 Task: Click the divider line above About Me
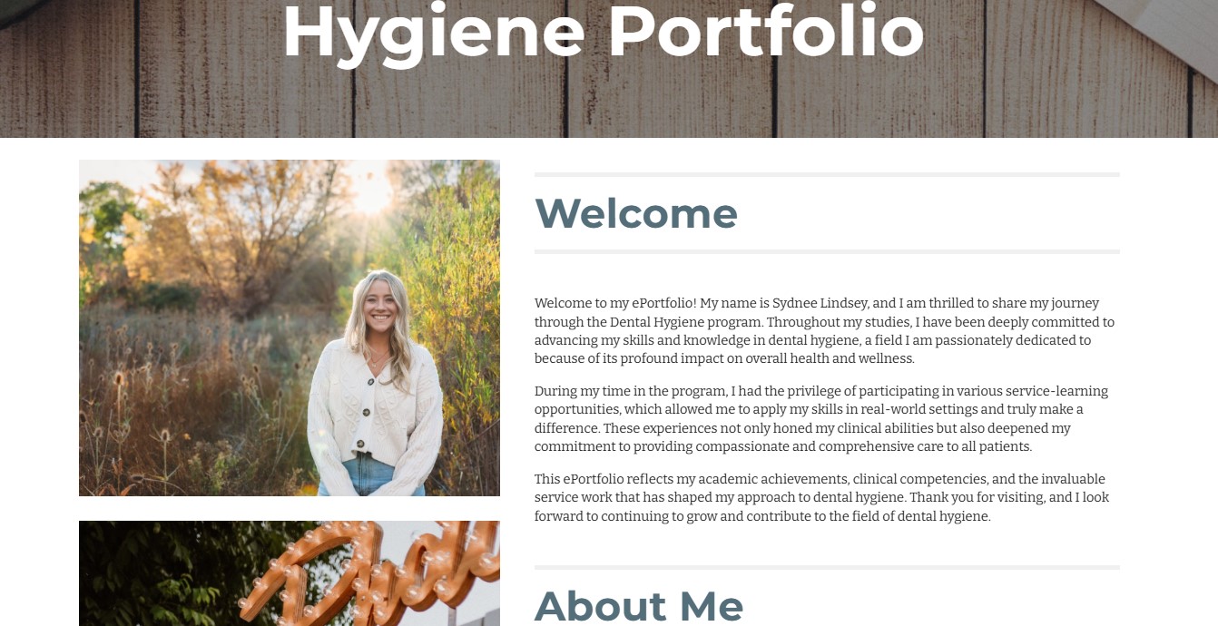(x=827, y=567)
